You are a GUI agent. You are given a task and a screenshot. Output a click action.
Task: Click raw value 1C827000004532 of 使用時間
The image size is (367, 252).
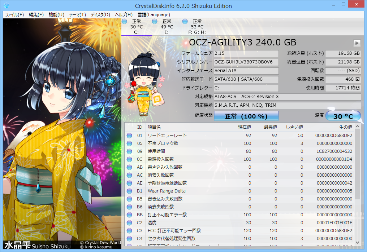[x=334, y=151]
